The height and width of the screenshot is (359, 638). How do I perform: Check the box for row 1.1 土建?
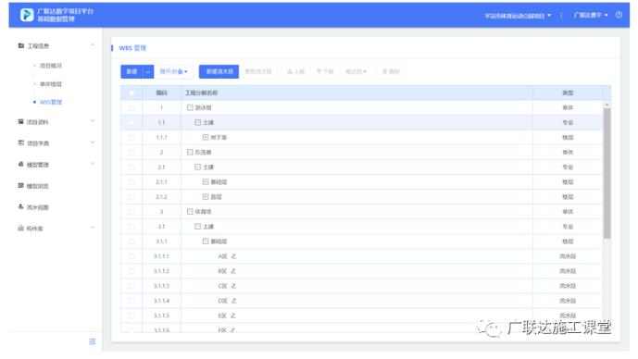point(131,122)
